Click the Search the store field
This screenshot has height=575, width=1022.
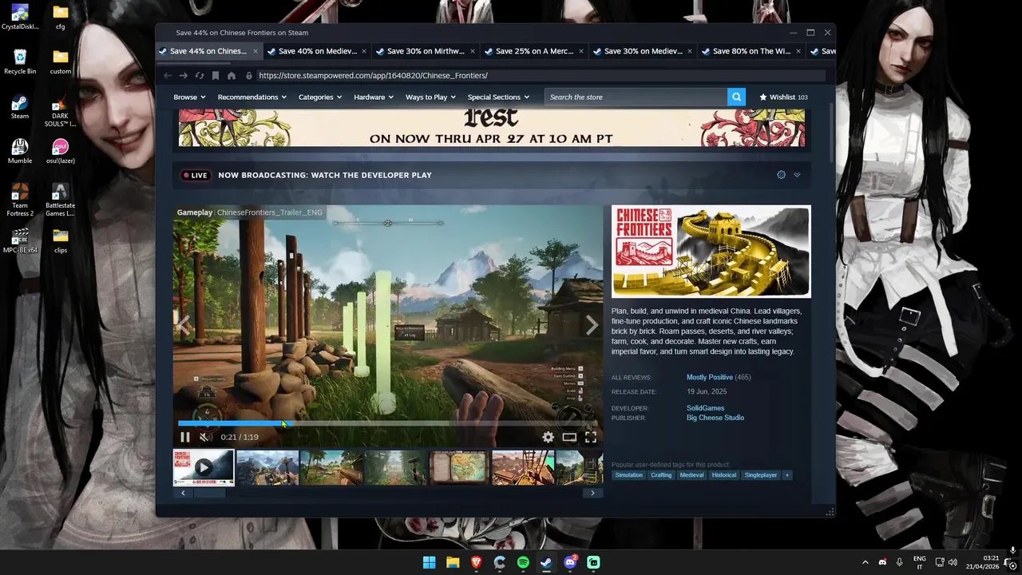pyautogui.click(x=636, y=97)
